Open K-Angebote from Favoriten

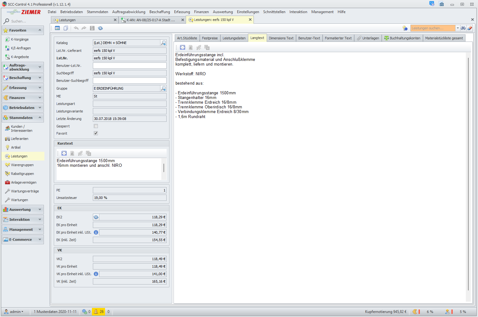pyautogui.click(x=20, y=57)
